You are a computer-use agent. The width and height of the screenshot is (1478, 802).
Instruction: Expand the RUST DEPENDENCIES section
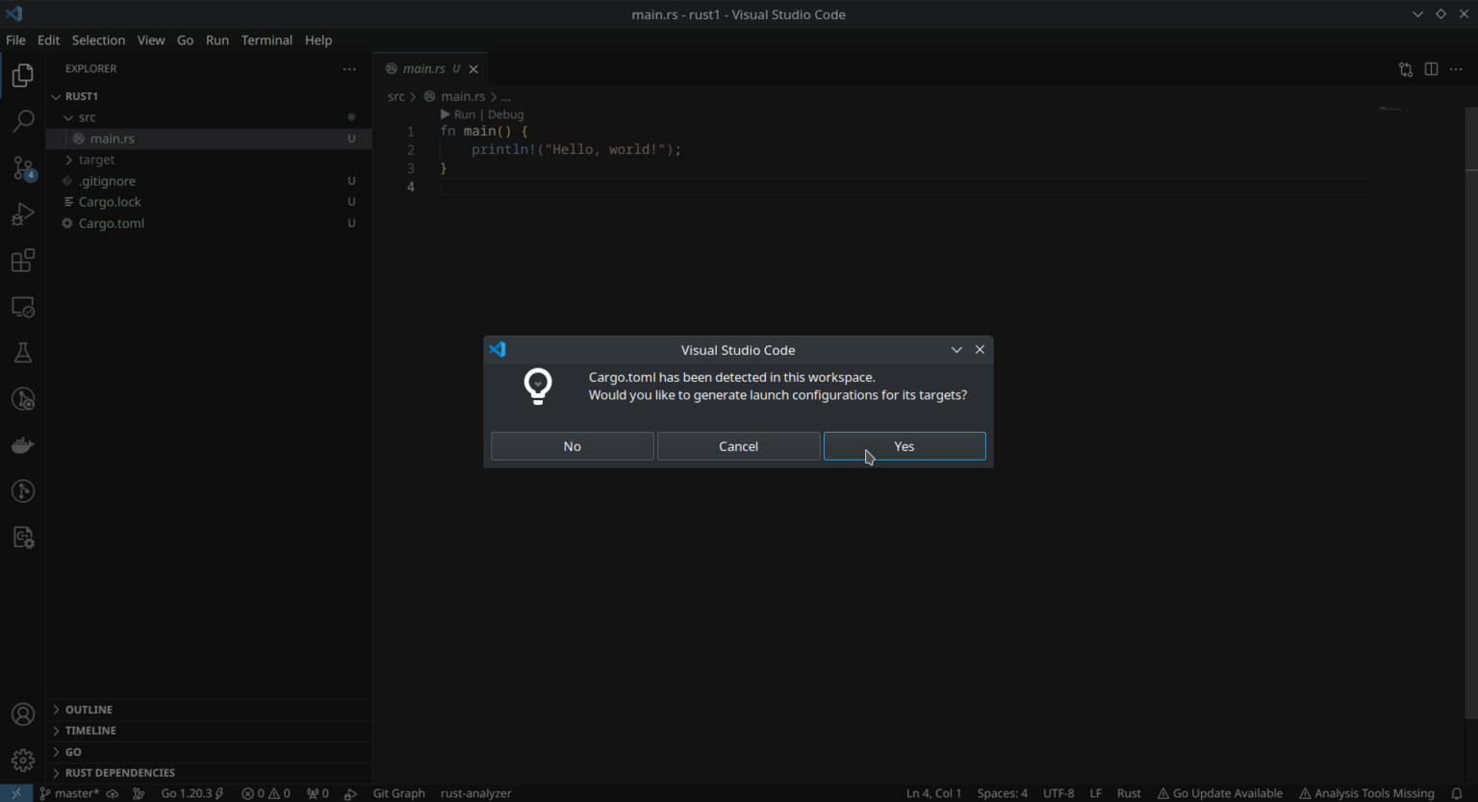[x=121, y=772]
